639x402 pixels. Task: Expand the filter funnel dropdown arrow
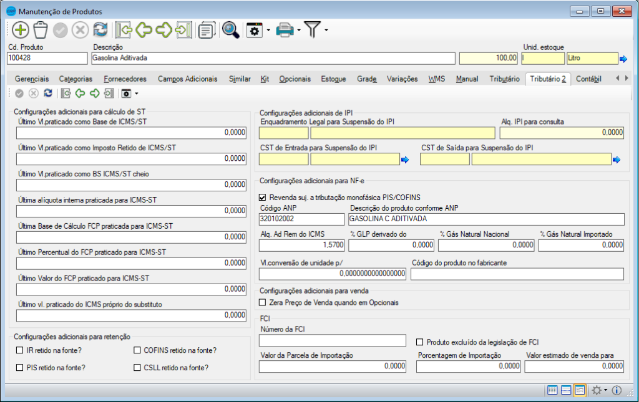(326, 31)
